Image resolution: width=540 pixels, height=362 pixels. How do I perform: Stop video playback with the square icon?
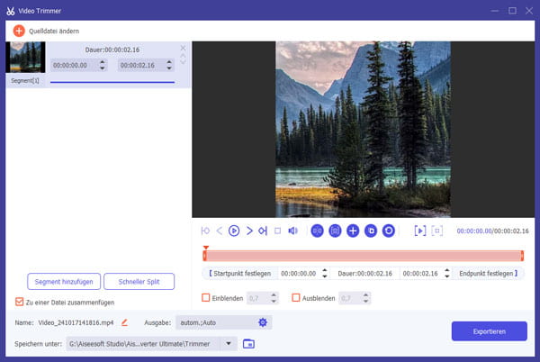[x=278, y=231]
